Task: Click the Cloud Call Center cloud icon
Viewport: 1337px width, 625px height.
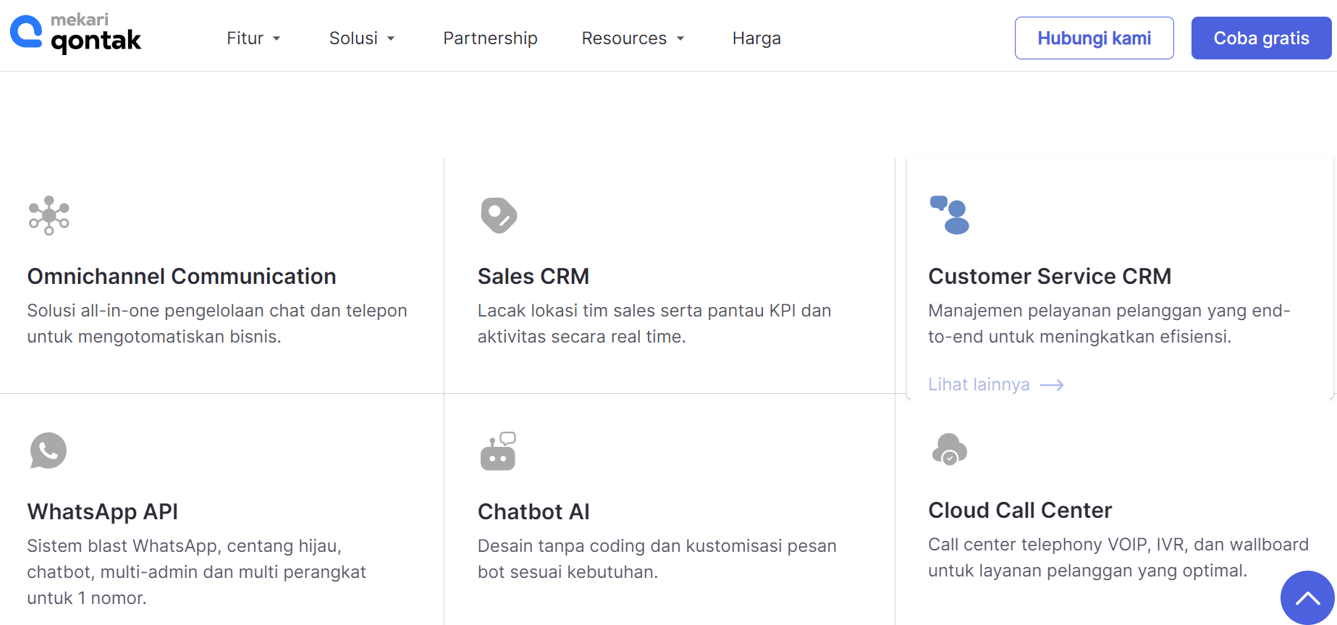Action: [950, 449]
